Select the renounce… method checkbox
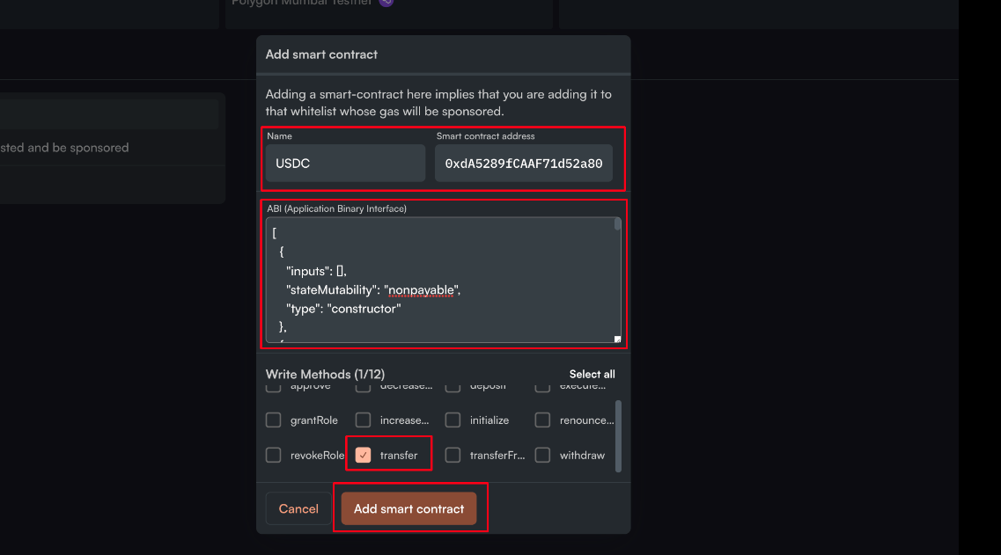1001x555 pixels. point(543,420)
